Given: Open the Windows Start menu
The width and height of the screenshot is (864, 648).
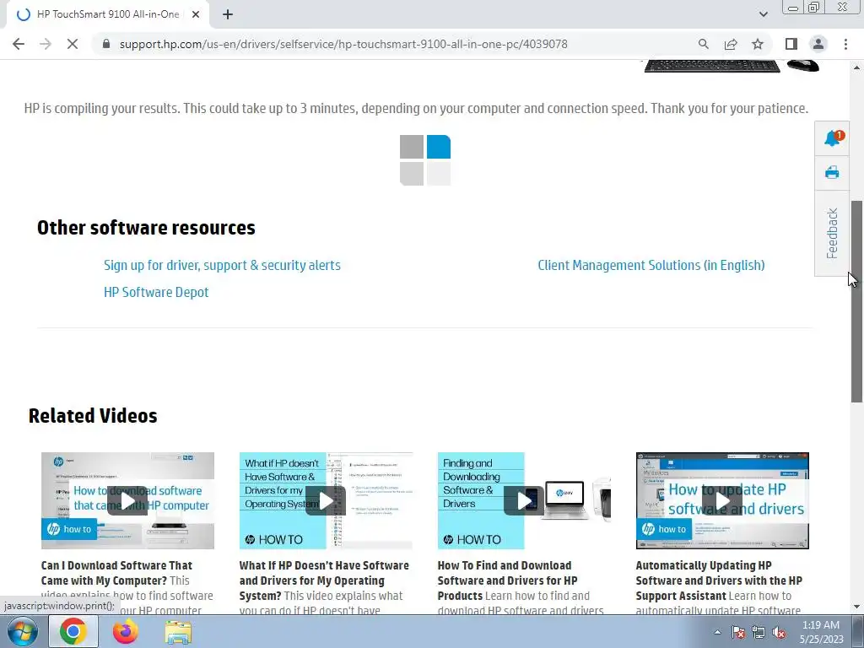Looking at the screenshot, I should coord(22,632).
